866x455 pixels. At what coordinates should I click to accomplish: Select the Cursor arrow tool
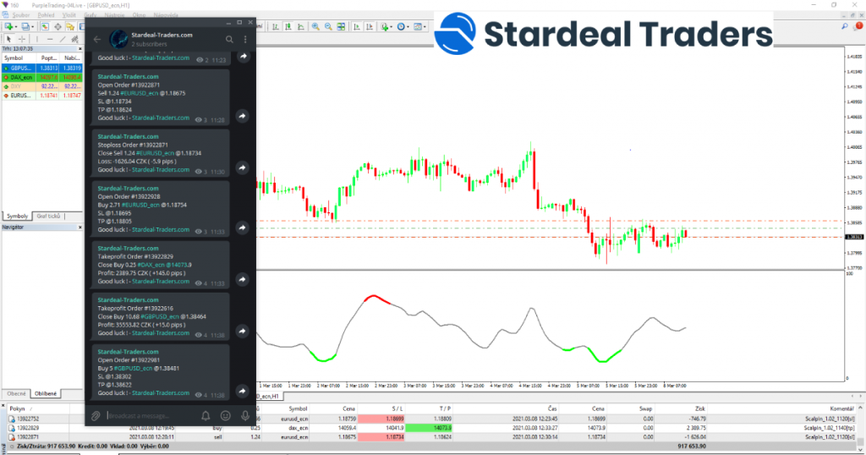pyautogui.click(x=8, y=39)
